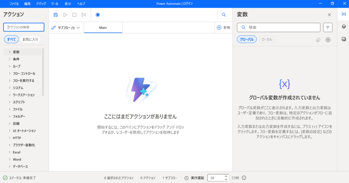349x183 pixels.
Task: Open the デバッグ menu
Action: tap(41, 4)
